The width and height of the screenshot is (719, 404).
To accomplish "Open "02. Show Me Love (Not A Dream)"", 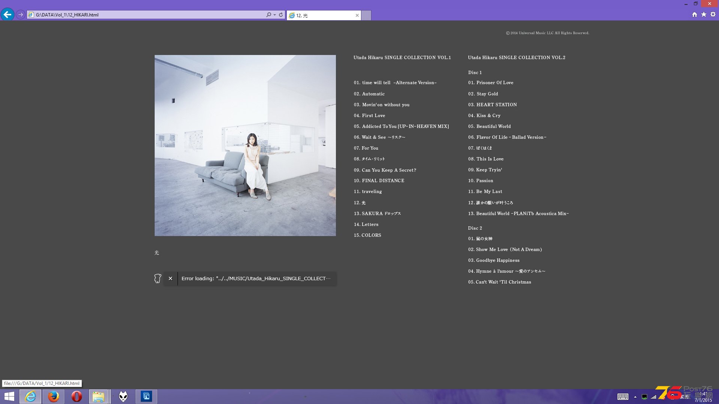I will (x=505, y=250).
